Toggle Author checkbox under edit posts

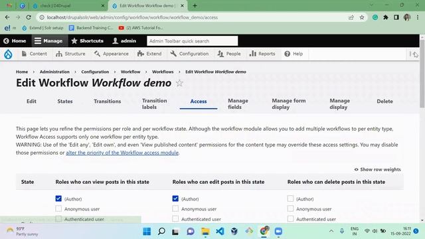click(175, 199)
